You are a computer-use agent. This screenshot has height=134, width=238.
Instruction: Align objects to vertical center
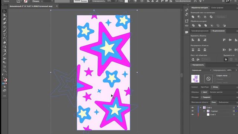pos(230,40)
